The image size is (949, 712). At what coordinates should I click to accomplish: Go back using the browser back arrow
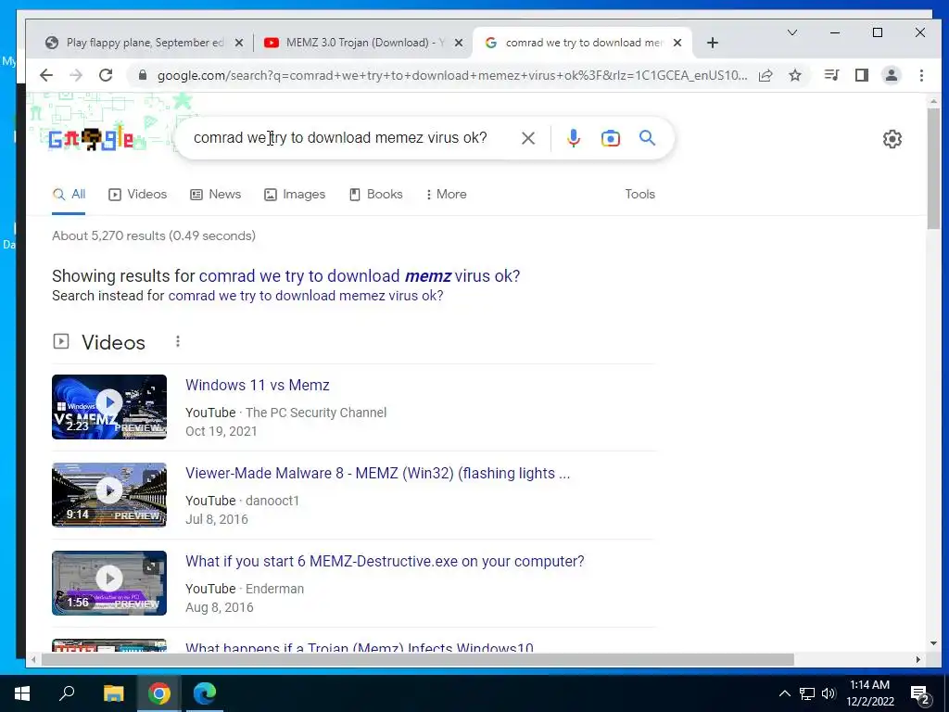46,75
